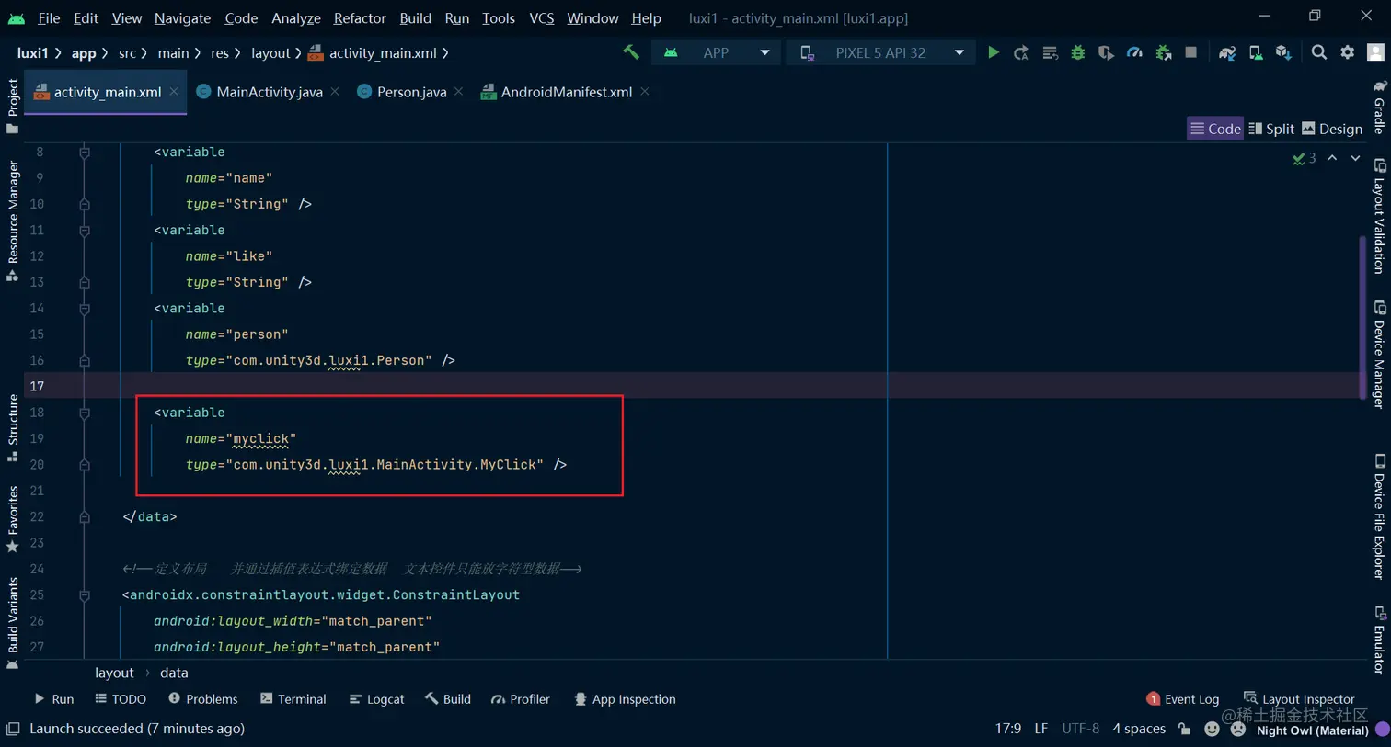
Task: Open Terminal tool window
Action: click(293, 699)
